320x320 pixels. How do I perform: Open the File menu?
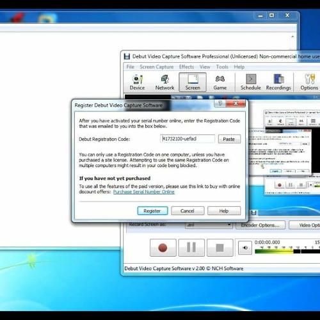pyautogui.click(x=130, y=67)
